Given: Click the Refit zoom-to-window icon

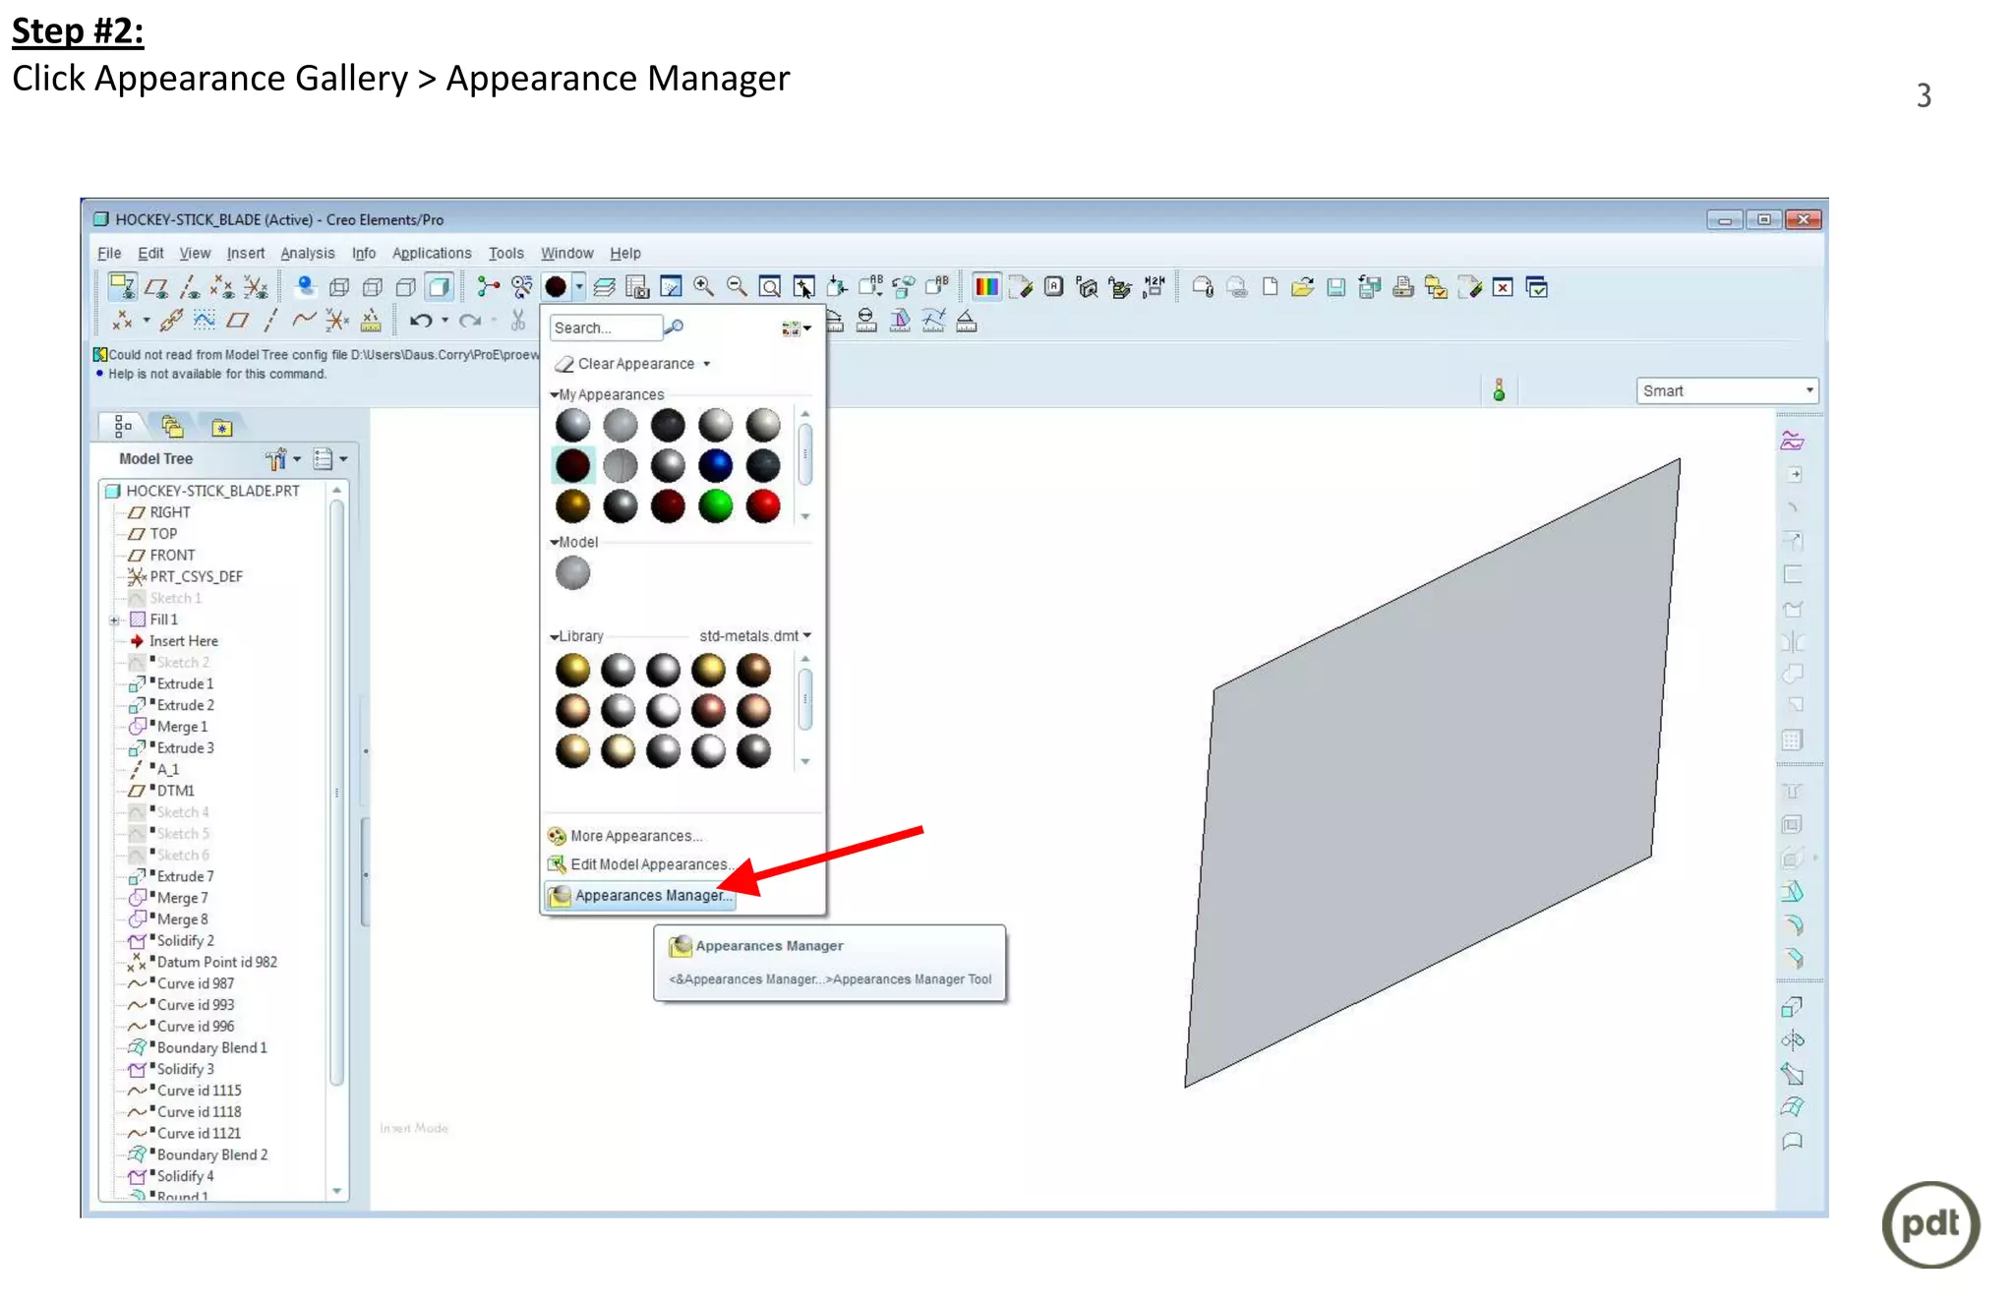Looking at the screenshot, I should [770, 286].
